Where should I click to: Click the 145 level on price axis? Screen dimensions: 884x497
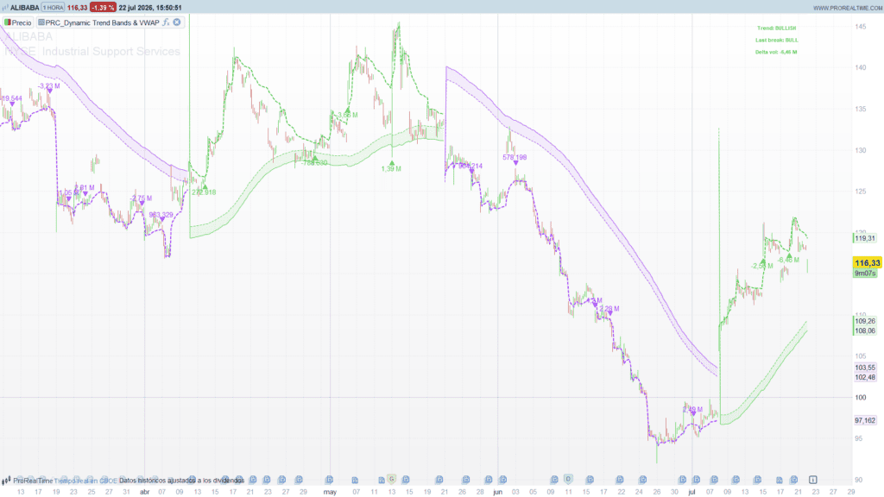861,27
